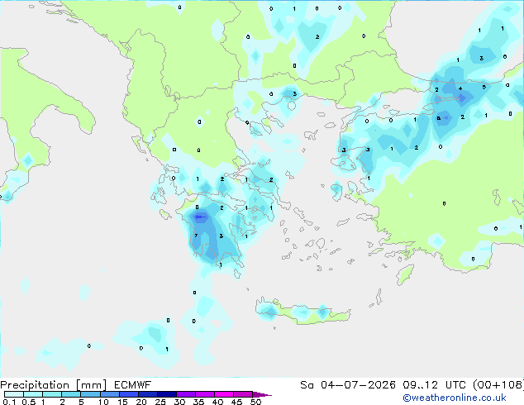Image resolution: width=524 pixels, height=405 pixels.
Task: Select legend swatch between 0.1 and 0.5
Action: [x=14, y=394]
